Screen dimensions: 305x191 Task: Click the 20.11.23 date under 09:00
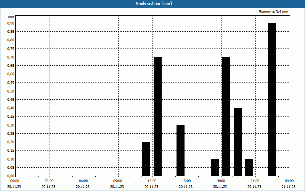(x=117, y=187)
